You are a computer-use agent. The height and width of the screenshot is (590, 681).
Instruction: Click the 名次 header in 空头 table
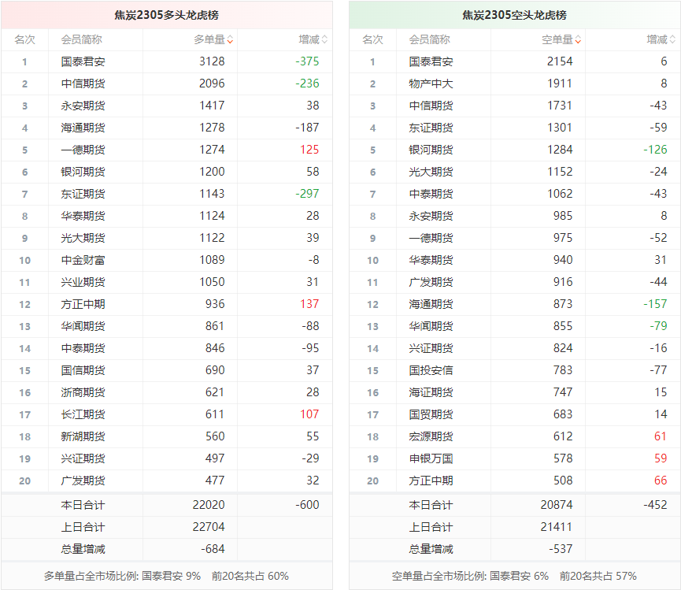click(372, 39)
